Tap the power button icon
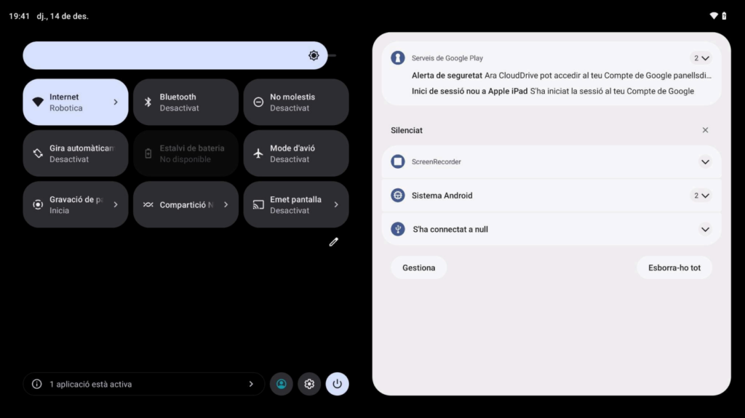 (337, 384)
